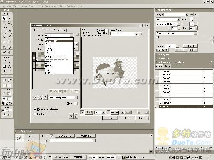
Task: Click the Export button in the dialog
Action: click(x=110, y=118)
